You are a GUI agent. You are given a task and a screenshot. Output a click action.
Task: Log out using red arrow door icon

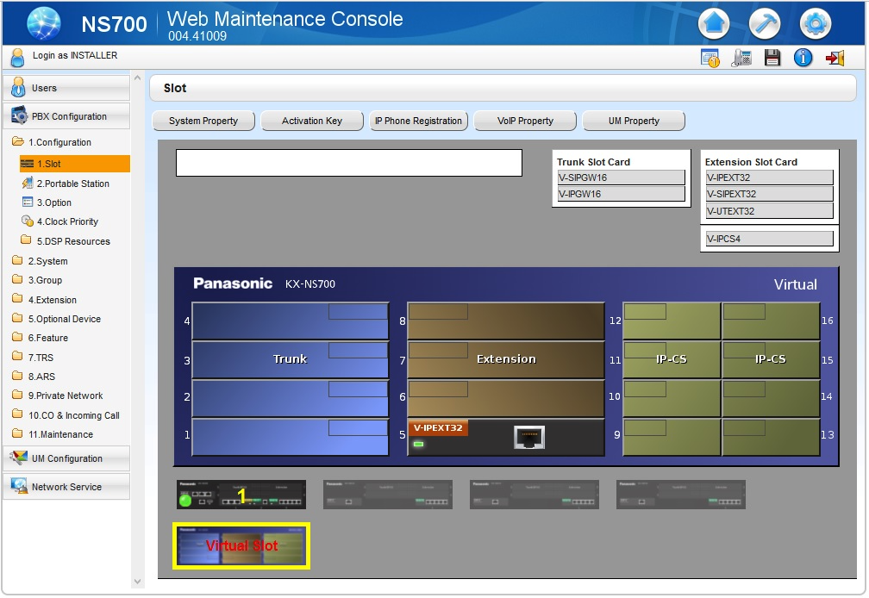click(835, 58)
